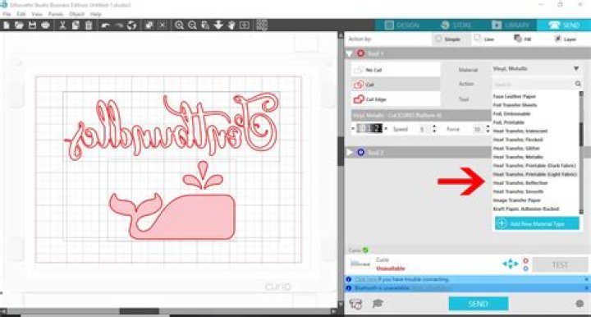591x317 pixels.
Task: Select the Cut scissors toolbar icon
Action: 62,25
